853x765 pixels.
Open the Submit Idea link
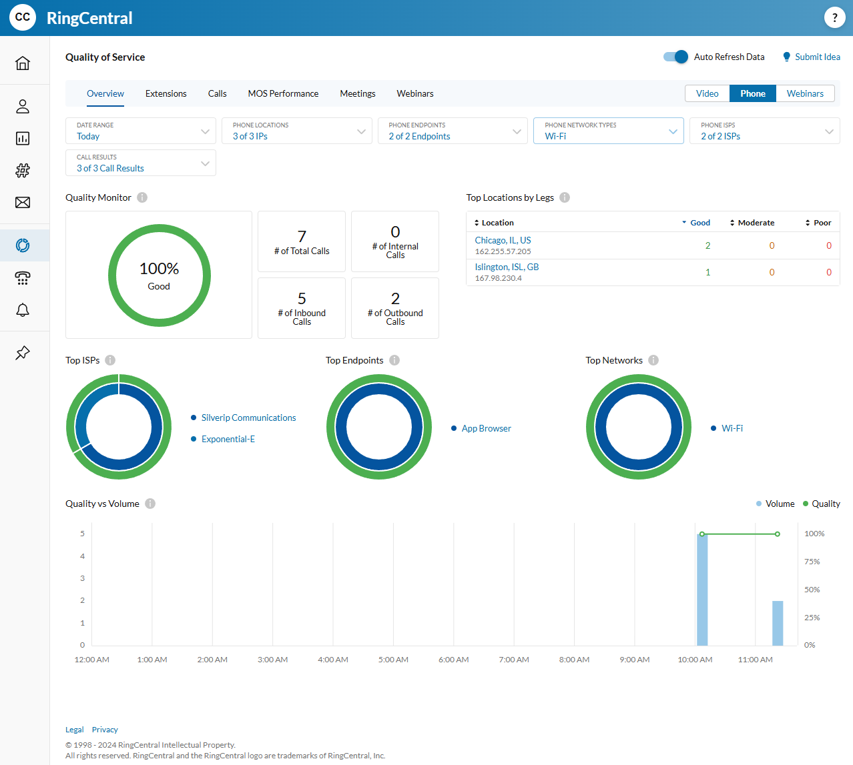[x=816, y=57]
